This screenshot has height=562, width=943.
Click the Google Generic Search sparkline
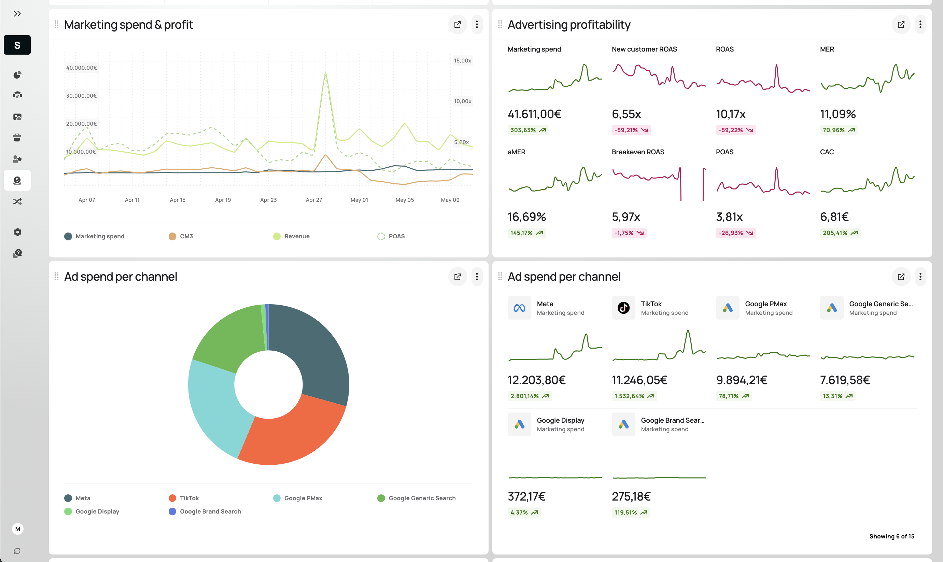click(x=867, y=357)
